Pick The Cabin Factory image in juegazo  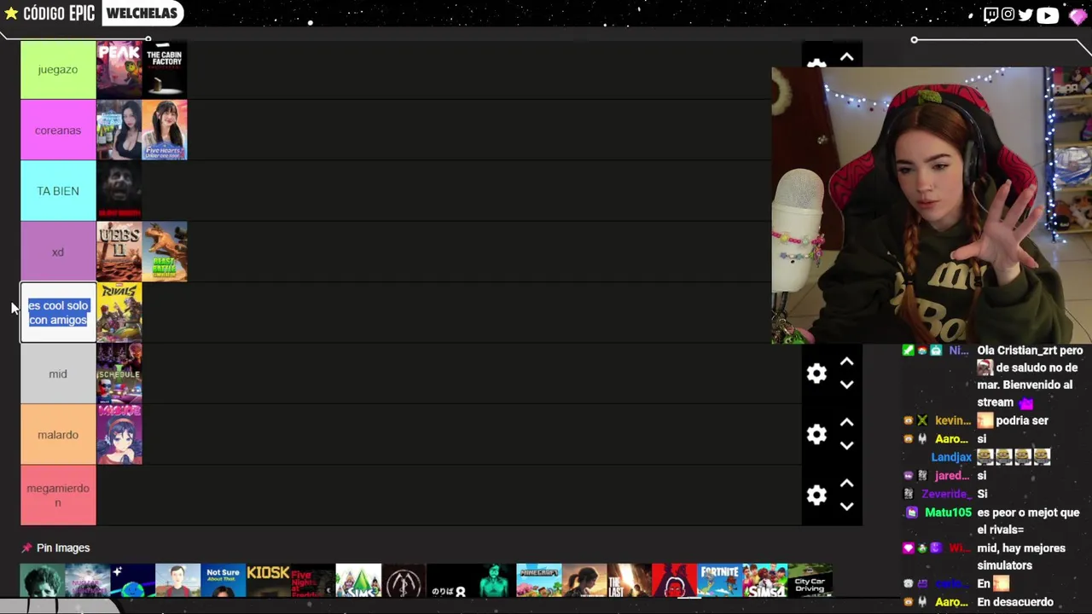click(165, 69)
